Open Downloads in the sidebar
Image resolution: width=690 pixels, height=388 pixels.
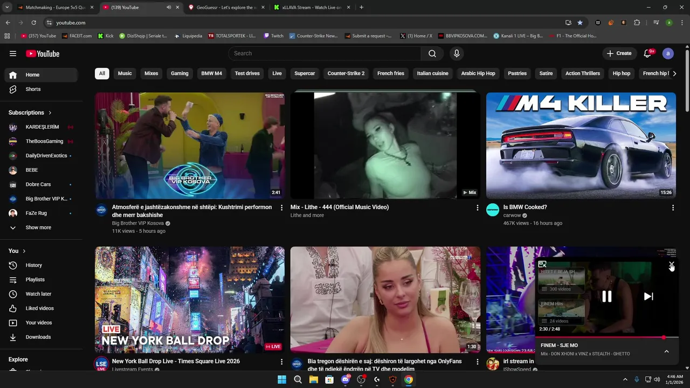coord(41,337)
